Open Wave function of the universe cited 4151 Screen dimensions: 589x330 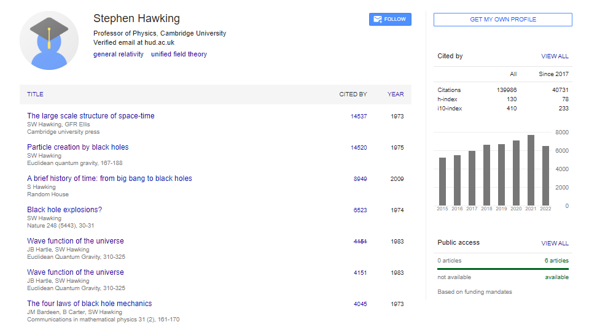pyautogui.click(x=75, y=272)
